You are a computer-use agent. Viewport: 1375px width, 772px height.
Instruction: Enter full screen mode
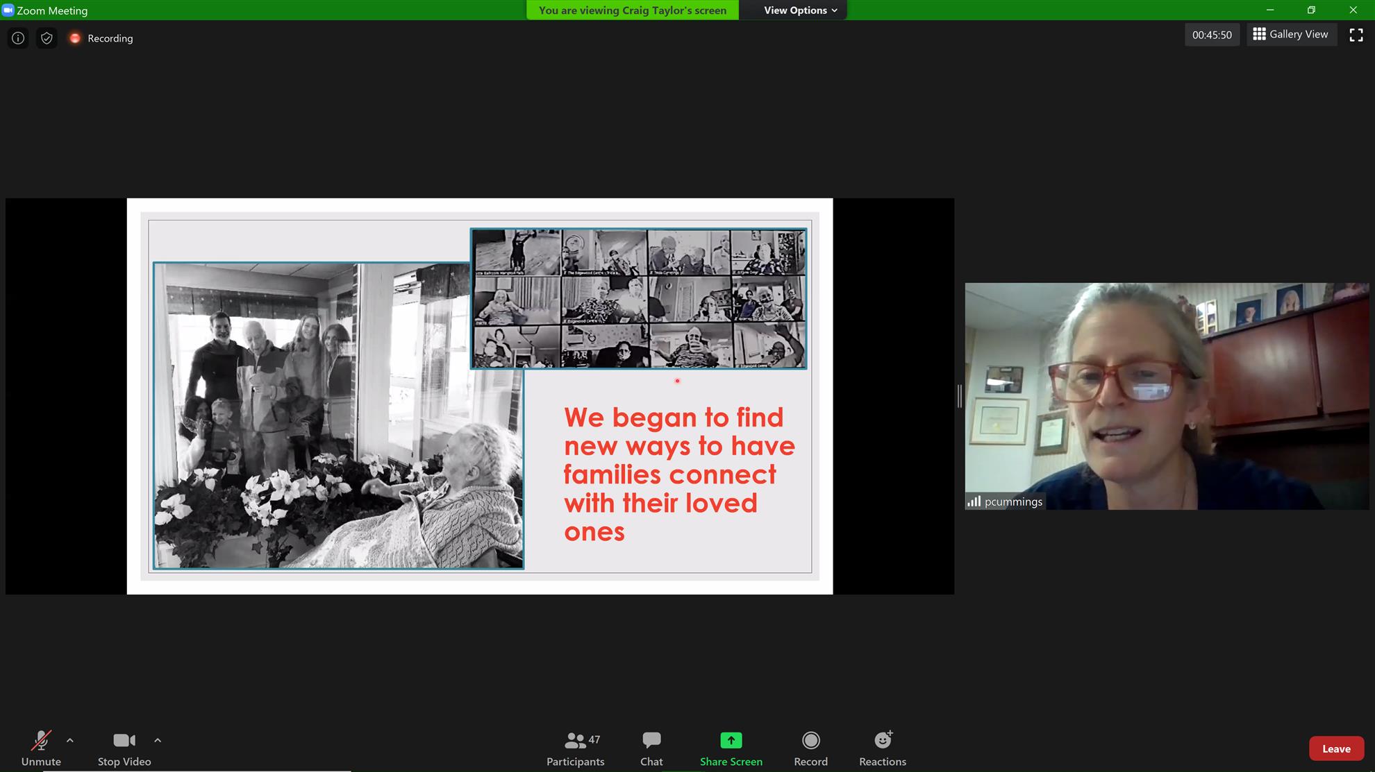point(1356,35)
